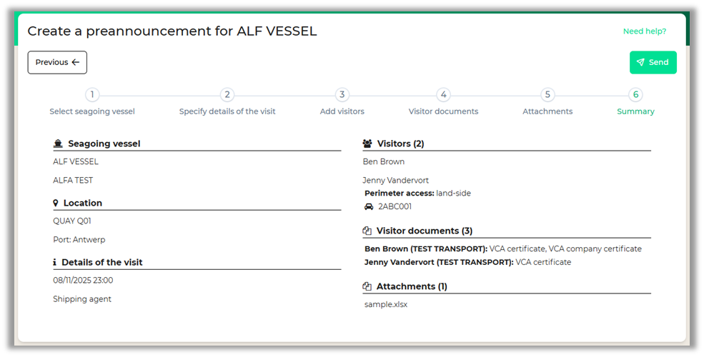
Task: Click the Visitors group icon
Action: (367, 144)
